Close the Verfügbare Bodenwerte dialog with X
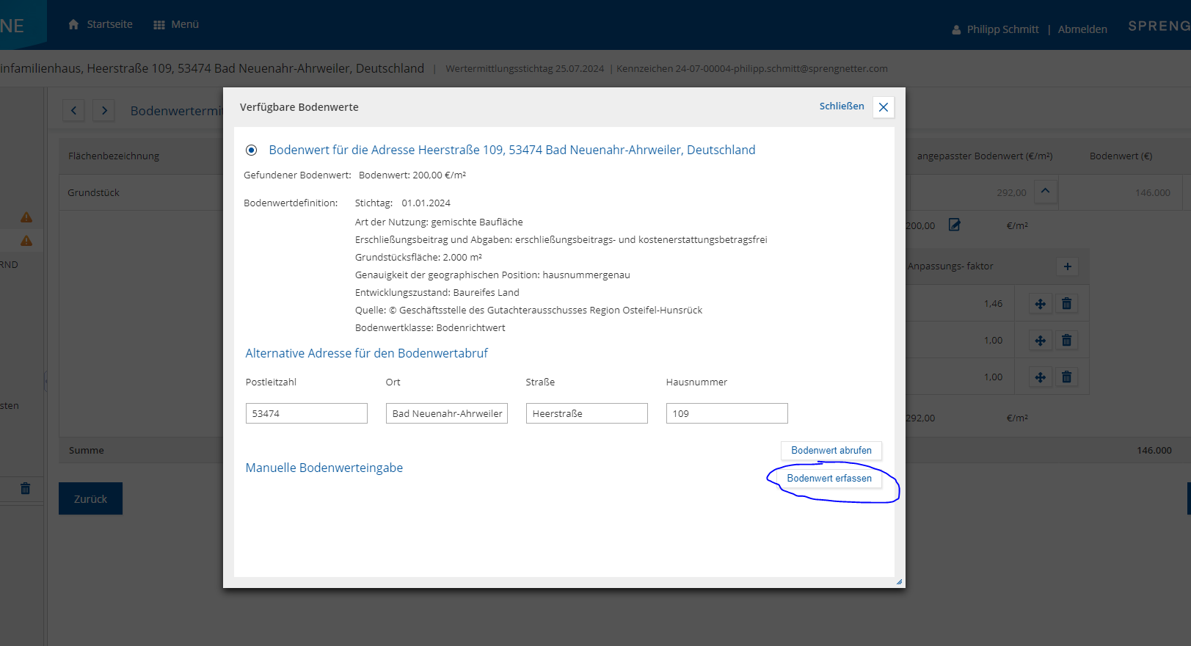 pyautogui.click(x=884, y=107)
